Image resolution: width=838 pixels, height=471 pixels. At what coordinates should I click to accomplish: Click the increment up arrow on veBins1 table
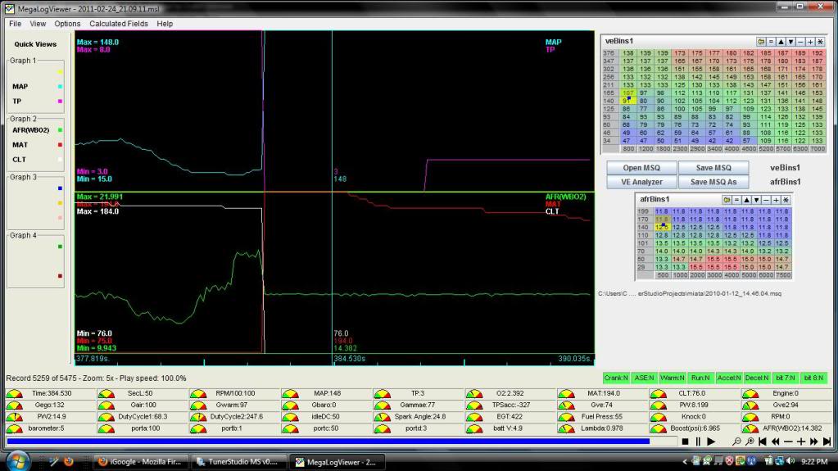pyautogui.click(x=781, y=42)
